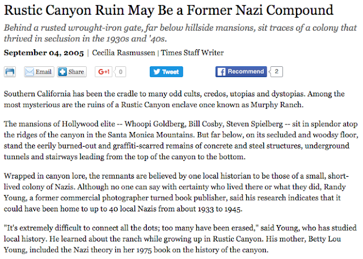Viewport: 363px width, 259px height.
Task: Open Cecilia Rasmussen author link
Action: pyautogui.click(x=123, y=53)
